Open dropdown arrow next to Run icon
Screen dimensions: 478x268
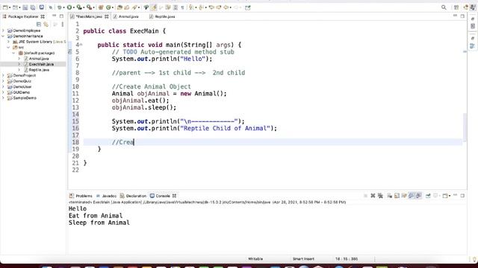74,7
